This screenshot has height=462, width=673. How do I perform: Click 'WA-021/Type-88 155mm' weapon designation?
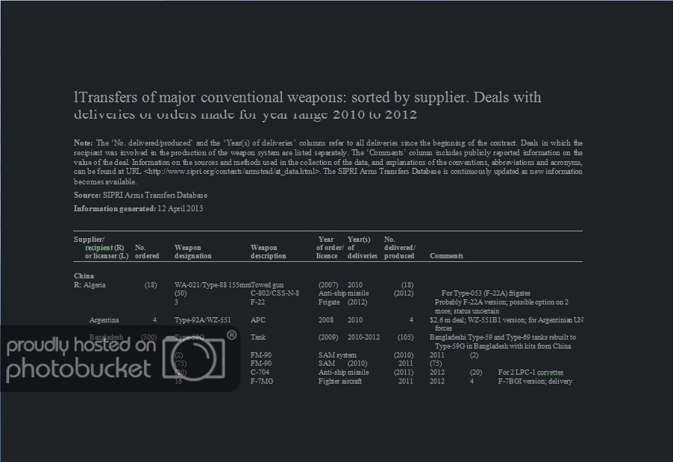[x=213, y=284]
